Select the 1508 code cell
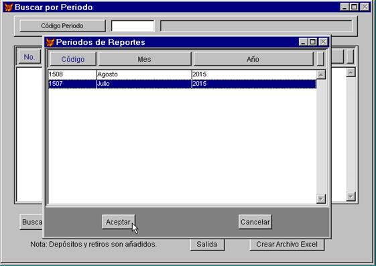376x266 pixels. tap(72, 74)
